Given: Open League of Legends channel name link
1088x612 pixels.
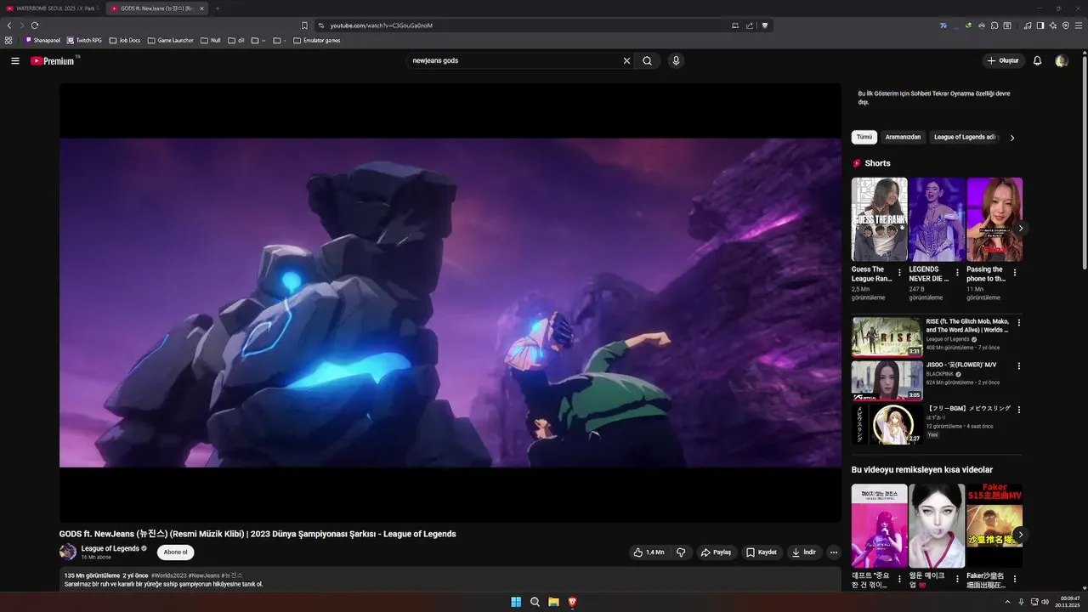Looking at the screenshot, I should click(110, 548).
